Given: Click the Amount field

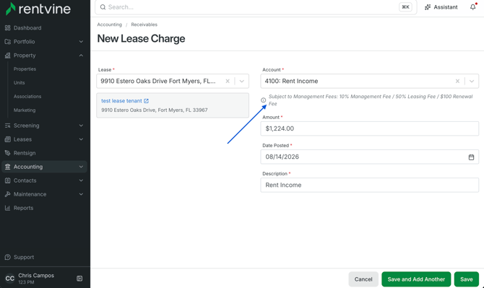Looking at the screenshot, I should click(x=369, y=128).
